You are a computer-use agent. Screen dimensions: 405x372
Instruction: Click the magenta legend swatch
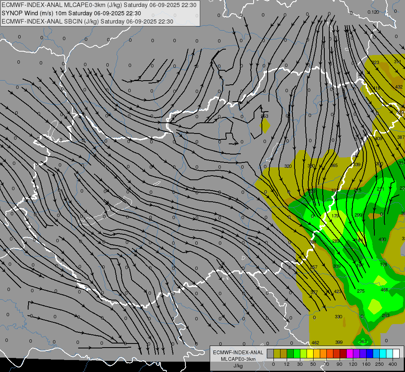click(x=350, y=353)
